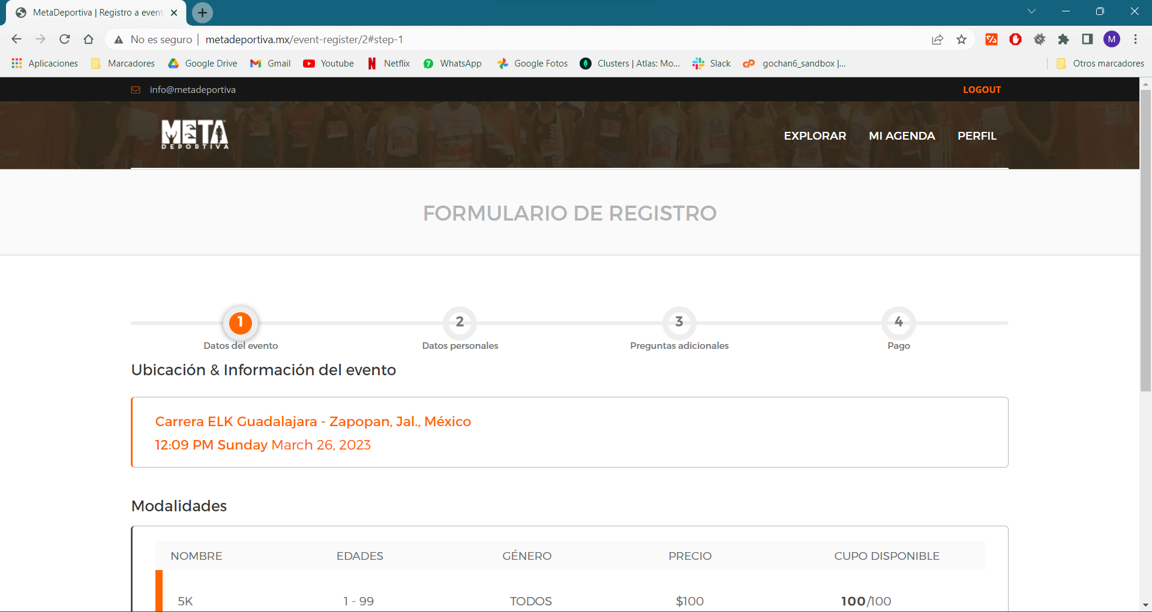The height and width of the screenshot is (612, 1152).
Task: Open gochan6_sandbox bookmark
Action: (x=794, y=64)
